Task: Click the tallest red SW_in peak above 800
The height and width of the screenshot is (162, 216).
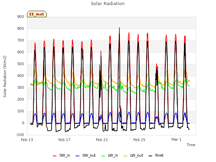Action: (x=119, y=28)
